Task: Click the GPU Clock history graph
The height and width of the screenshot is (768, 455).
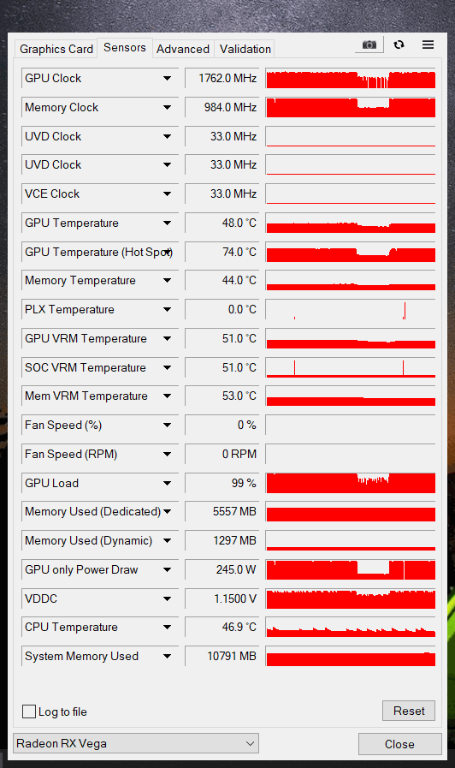Action: (x=351, y=79)
